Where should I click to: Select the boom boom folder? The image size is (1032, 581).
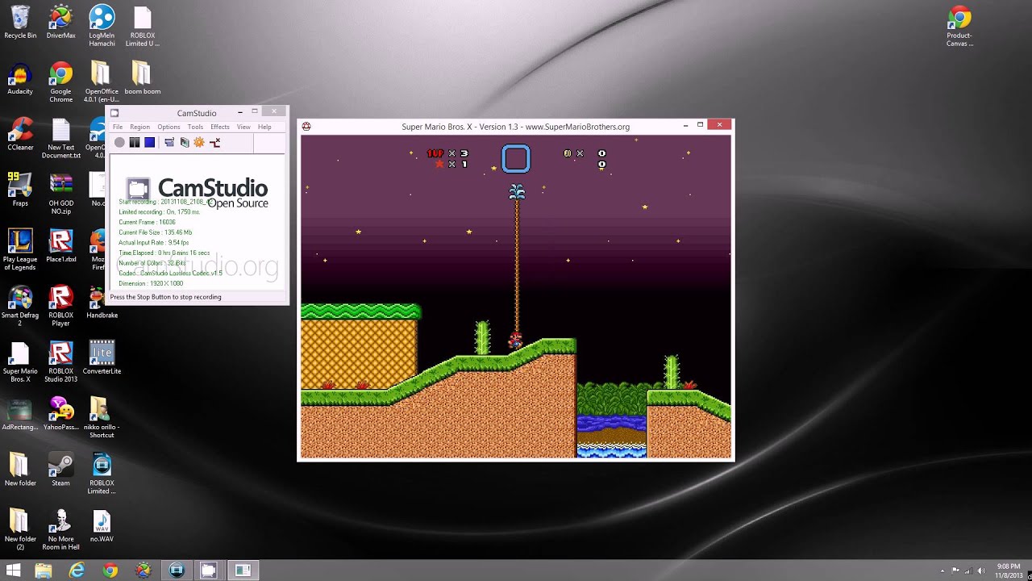point(142,79)
